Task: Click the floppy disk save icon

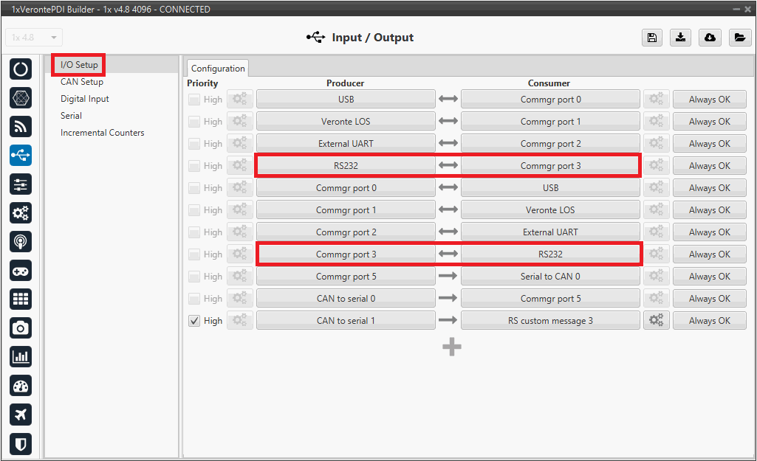Action: (652, 38)
